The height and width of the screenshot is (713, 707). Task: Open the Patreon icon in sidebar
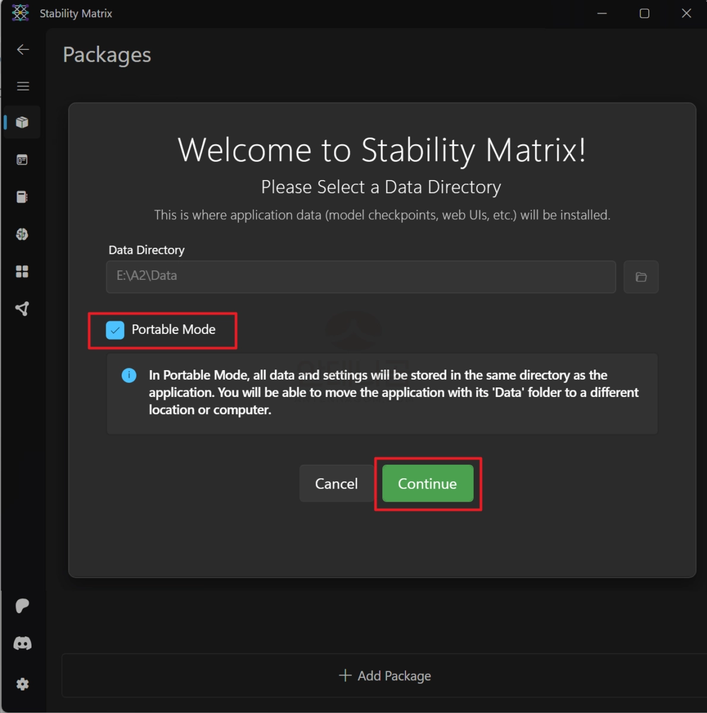[x=22, y=606]
